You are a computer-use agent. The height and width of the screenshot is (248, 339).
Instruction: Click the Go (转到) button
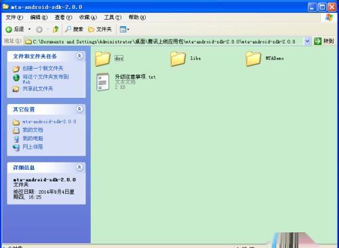[324, 41]
